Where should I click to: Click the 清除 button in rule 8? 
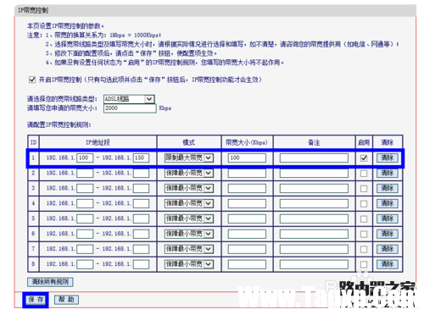[x=388, y=264]
